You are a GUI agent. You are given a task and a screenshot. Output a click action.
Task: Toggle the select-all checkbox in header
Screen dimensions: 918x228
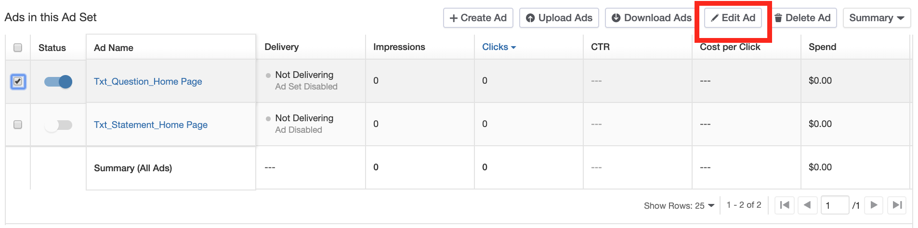point(18,48)
